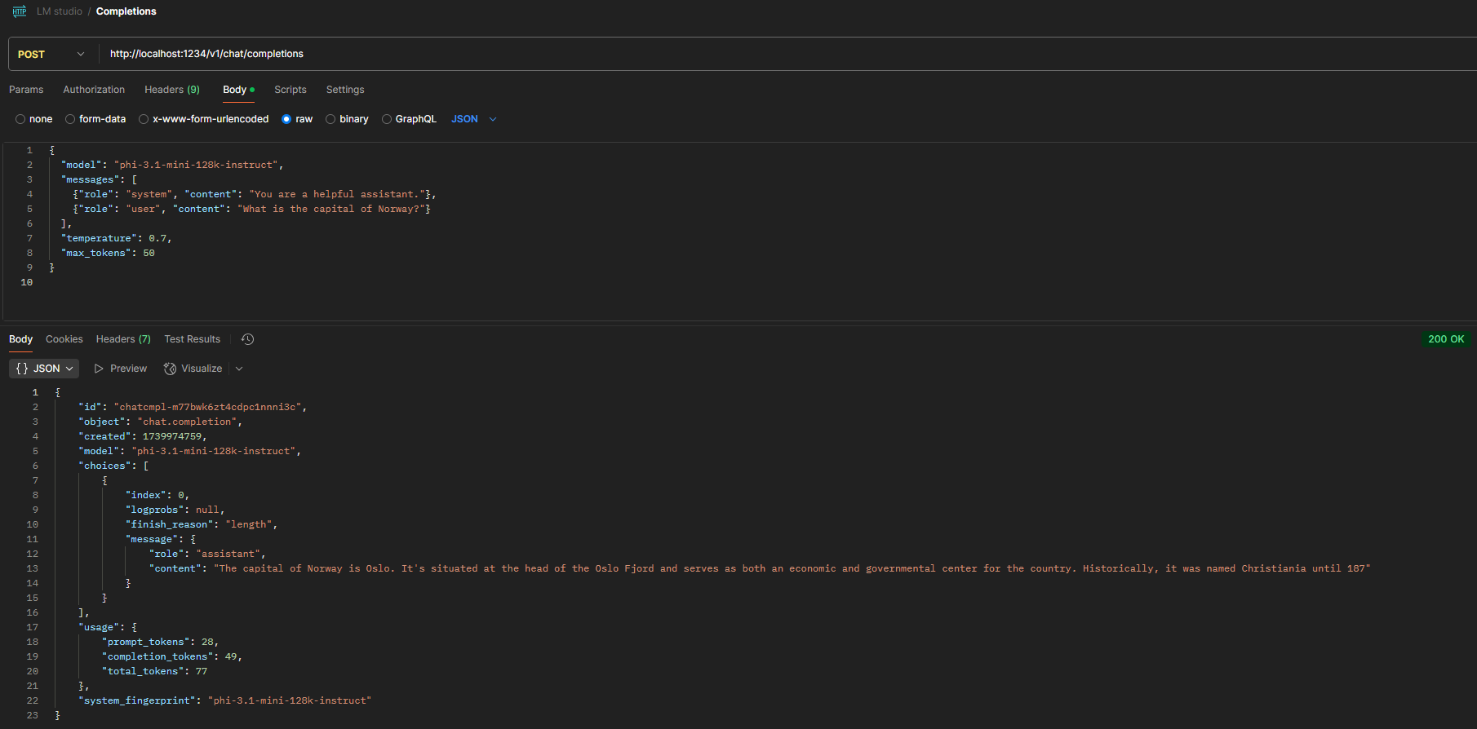
Task: Click the "temperature" line in request body
Action: 116,238
